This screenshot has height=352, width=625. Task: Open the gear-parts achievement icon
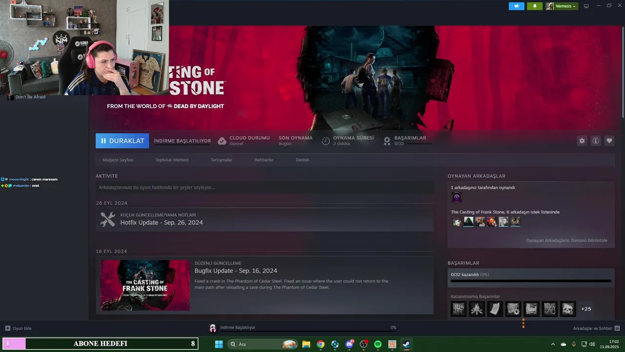(x=513, y=309)
